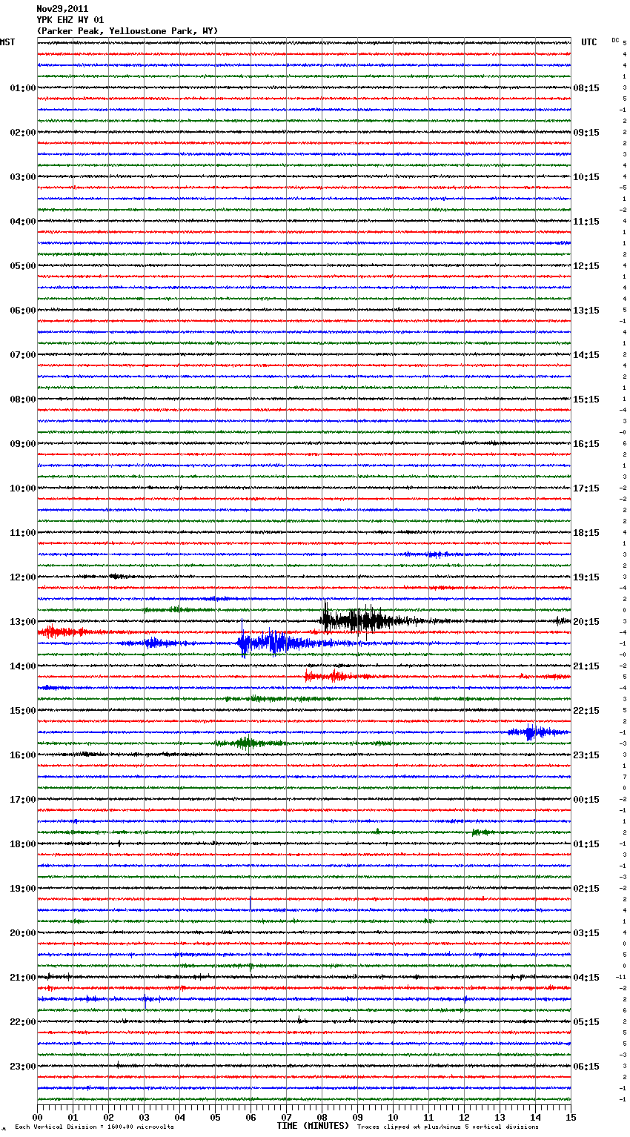Click minute "00" on the bottom axis
The image size is (630, 1137).
coord(37,1116)
